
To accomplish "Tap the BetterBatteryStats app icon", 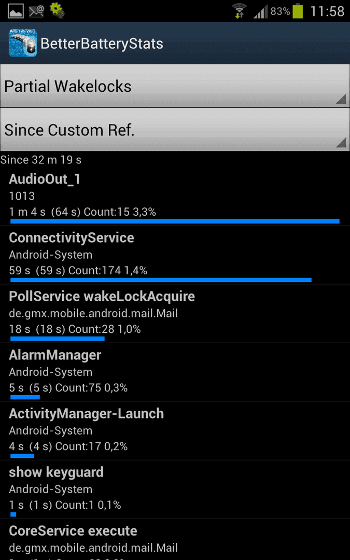I will 22,43.
